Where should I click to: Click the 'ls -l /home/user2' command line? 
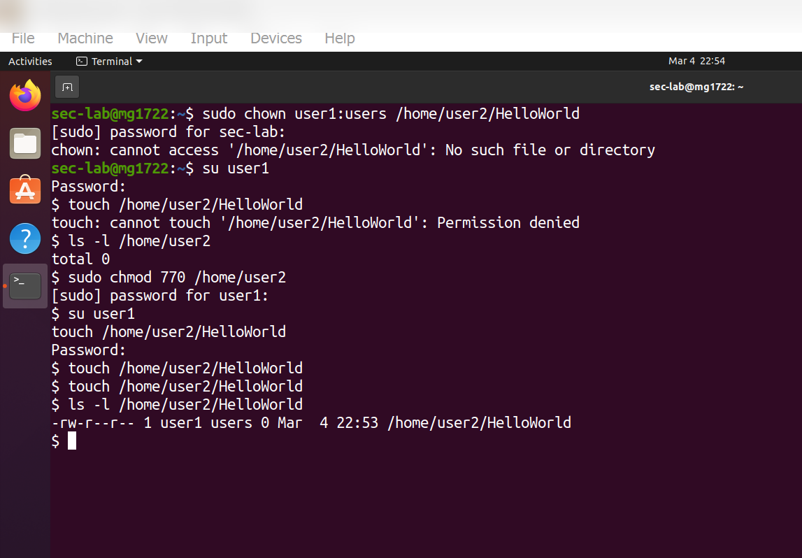pyautogui.click(x=131, y=241)
